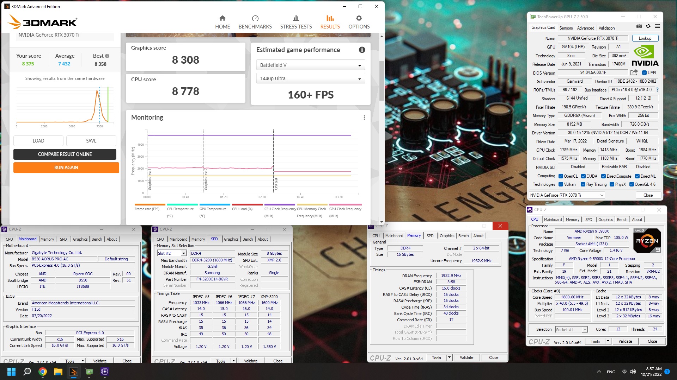The width and height of the screenshot is (677, 380).
Task: Open Chrome from taskbar
Action: click(43, 372)
